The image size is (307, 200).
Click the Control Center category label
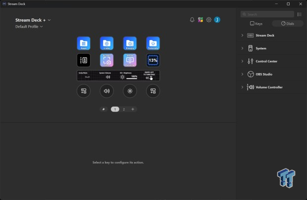coord(266,61)
